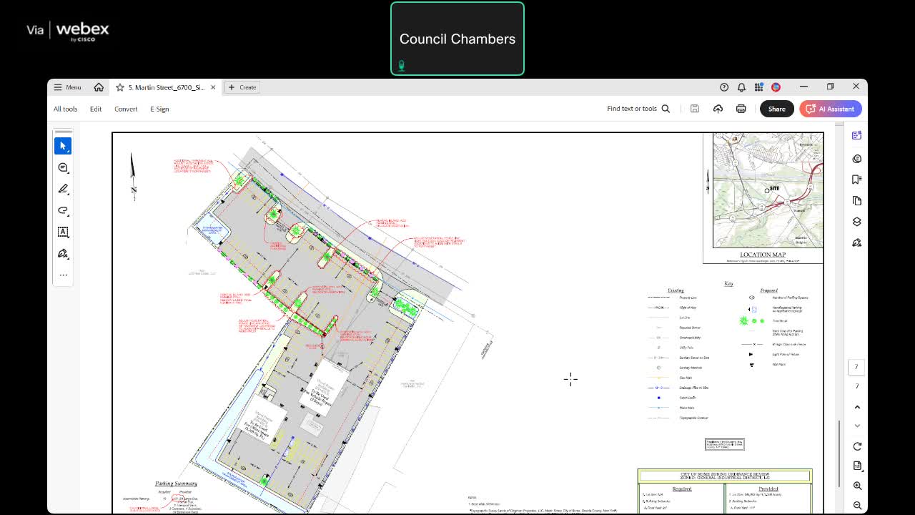Open the Help question mark icon

tap(724, 87)
